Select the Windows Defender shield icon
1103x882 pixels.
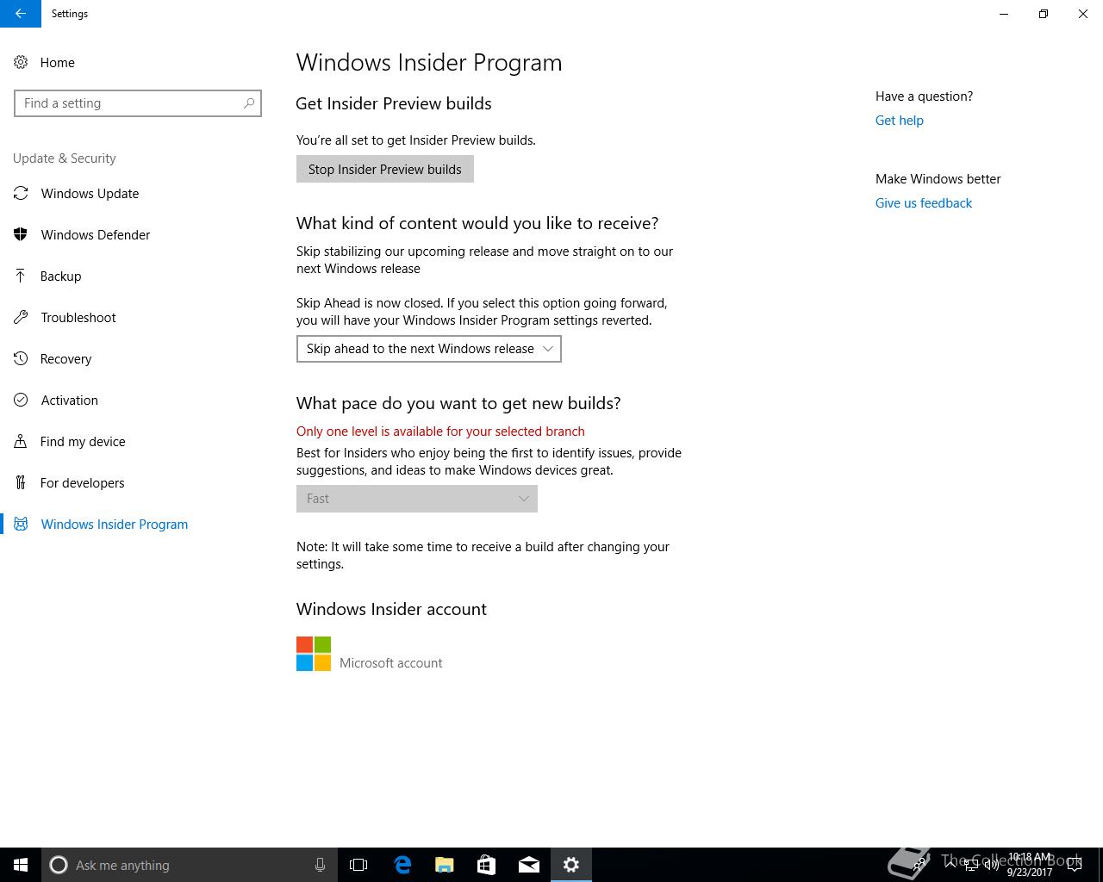(21, 234)
